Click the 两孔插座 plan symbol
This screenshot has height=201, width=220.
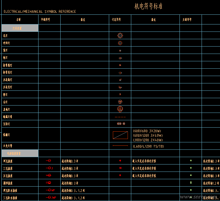point(49,160)
